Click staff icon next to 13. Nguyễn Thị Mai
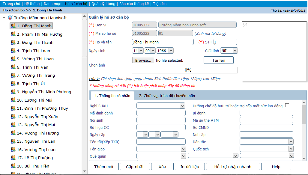Viewport: 308px width, 175px height. (x=13, y=125)
